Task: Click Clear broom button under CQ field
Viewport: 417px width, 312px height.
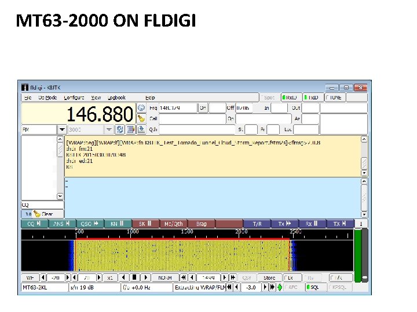Action: click(47, 214)
